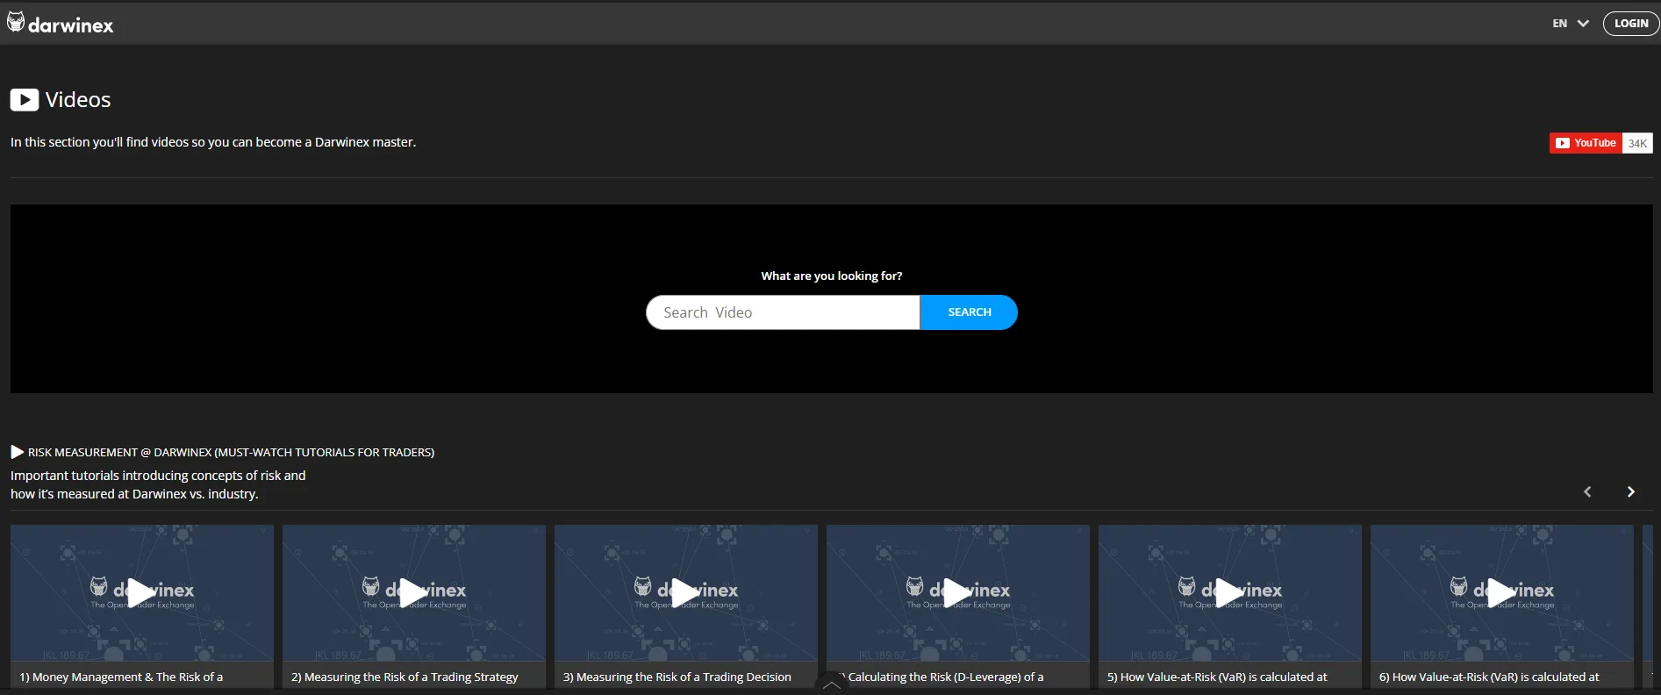Viewport: 1661px width, 695px height.
Task: Play video 5 How Value-at-Risk is calculated
Action: pos(1230,593)
